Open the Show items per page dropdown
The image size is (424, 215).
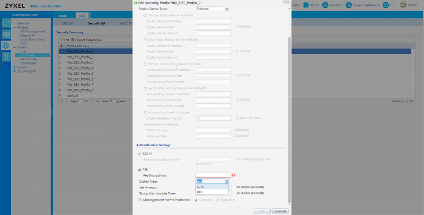click(117, 101)
